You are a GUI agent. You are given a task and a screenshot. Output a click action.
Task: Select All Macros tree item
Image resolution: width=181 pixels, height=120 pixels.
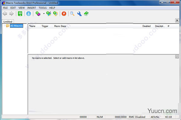click(17, 26)
